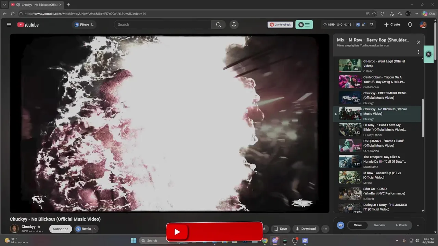Image resolution: width=438 pixels, height=246 pixels.
Task: Open the vidIQ list icon beside the trophy
Action: (363, 25)
